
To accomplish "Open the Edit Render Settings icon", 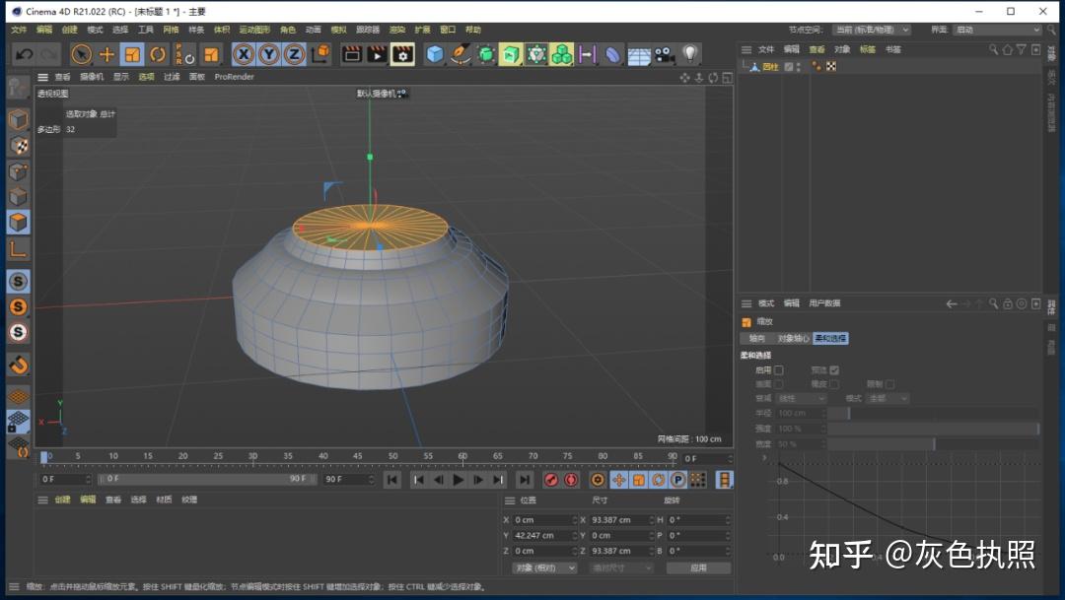I will [x=402, y=54].
